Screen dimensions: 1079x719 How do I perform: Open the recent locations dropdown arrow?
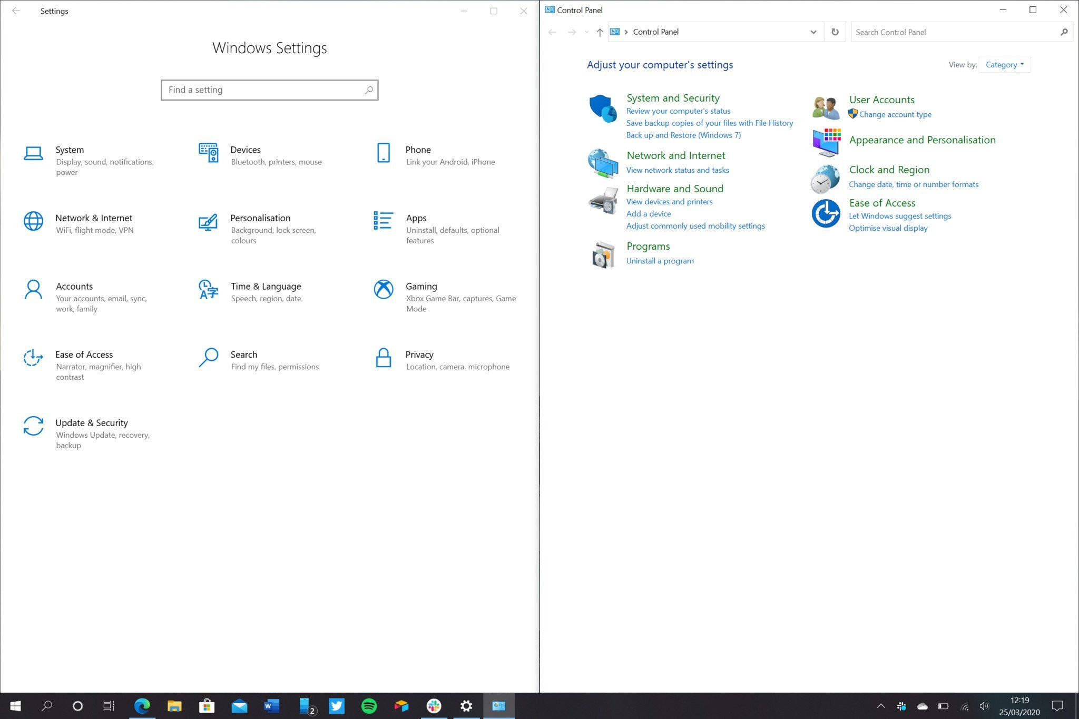click(x=586, y=32)
